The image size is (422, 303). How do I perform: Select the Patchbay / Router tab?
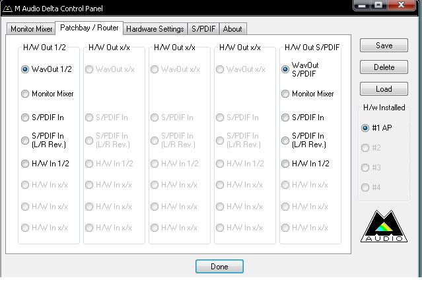click(x=89, y=28)
